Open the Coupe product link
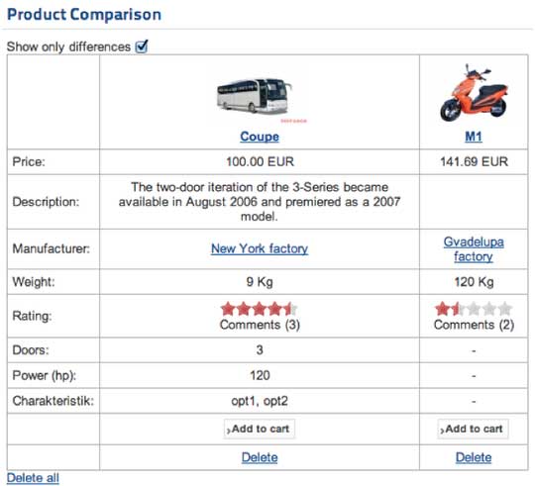 [260, 137]
